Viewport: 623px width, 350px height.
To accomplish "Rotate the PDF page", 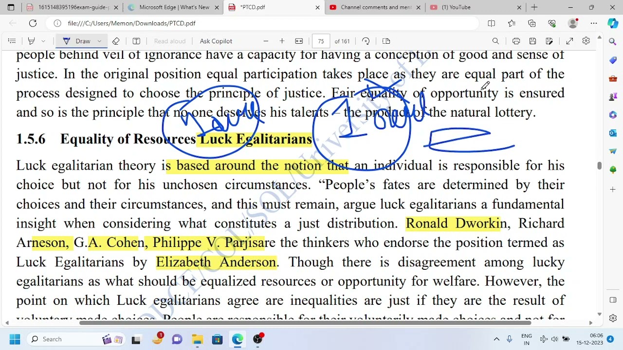I will (366, 41).
